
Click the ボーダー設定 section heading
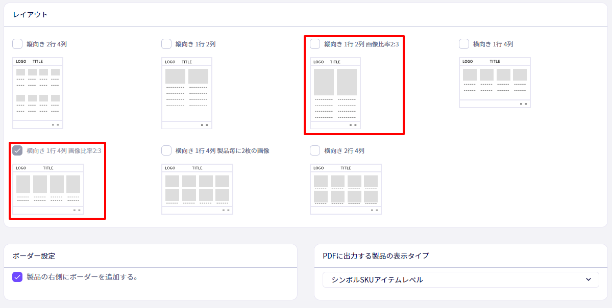pos(34,256)
